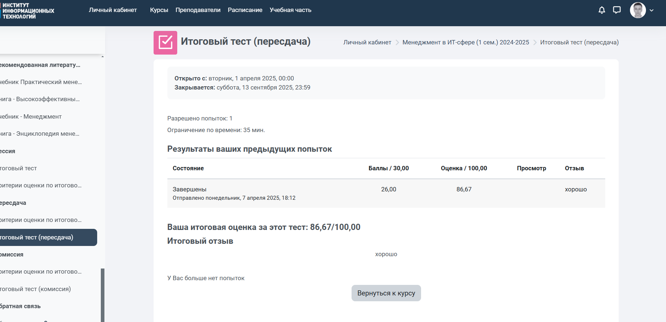Click the institute logo in header
Screen dimensions: 666x322
[28, 11]
